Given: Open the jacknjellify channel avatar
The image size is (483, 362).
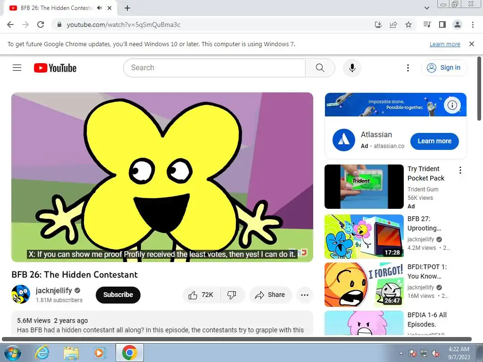Looking at the screenshot, I should [x=21, y=294].
